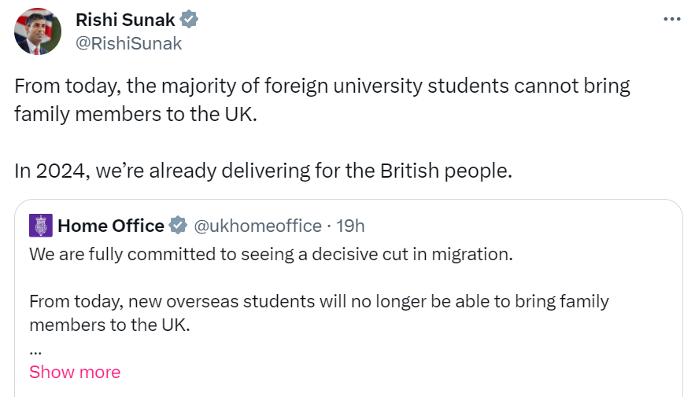695x397 pixels.
Task: Click 'From today, new overseas students' line
Action: [319, 301]
